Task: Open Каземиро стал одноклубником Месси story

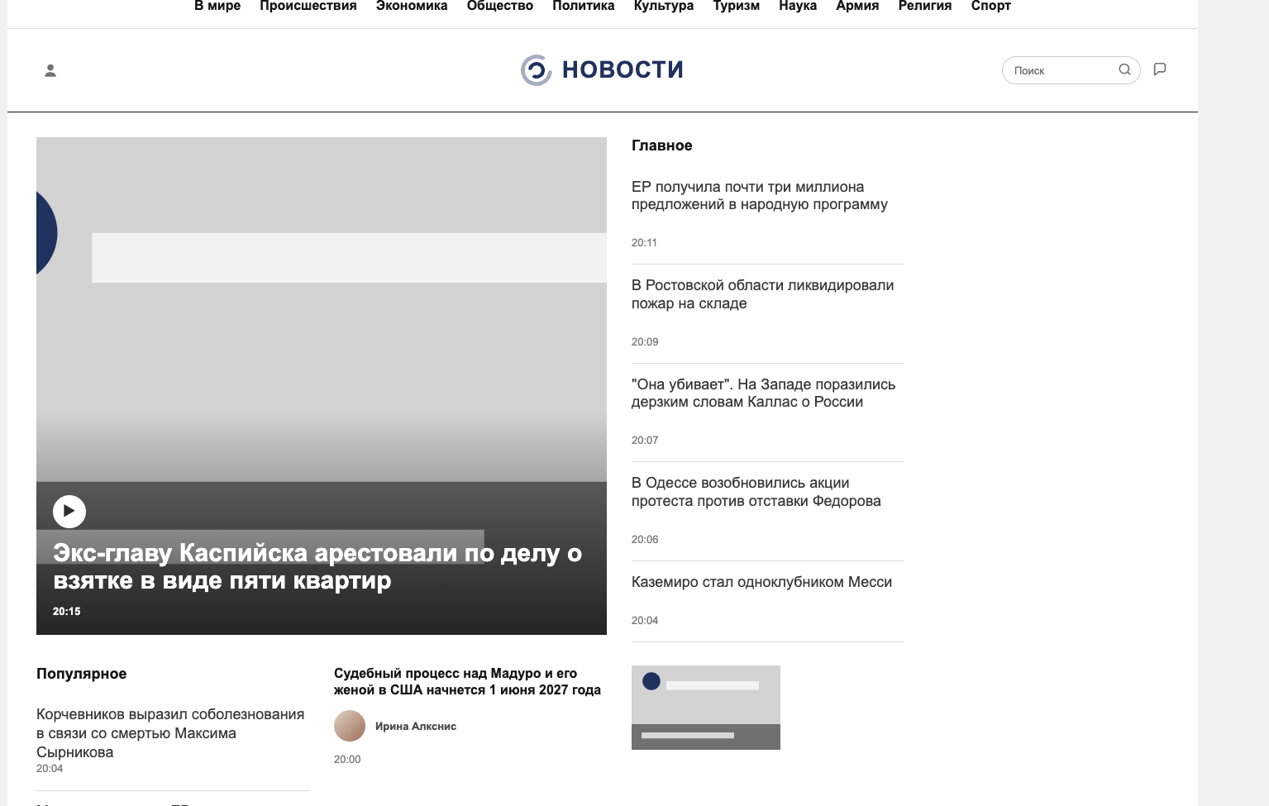Action: pos(761,582)
